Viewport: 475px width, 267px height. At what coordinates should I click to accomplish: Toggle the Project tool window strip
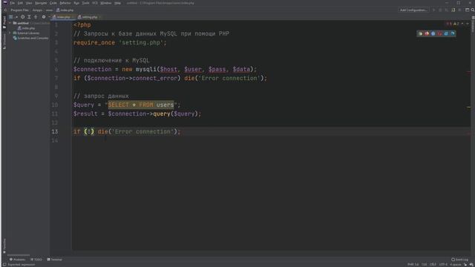click(4, 22)
